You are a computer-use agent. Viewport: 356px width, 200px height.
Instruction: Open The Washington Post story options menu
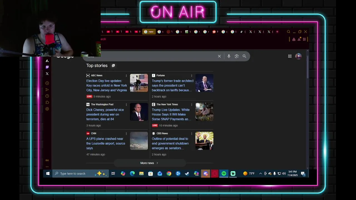click(x=126, y=104)
